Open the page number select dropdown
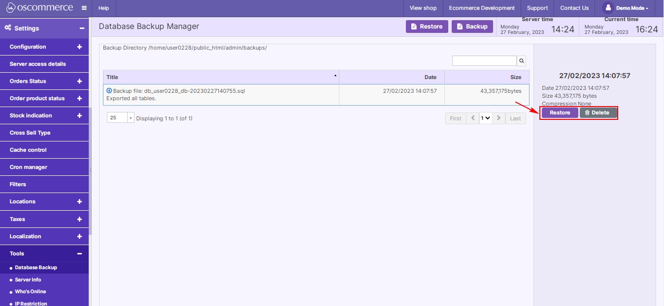The height and width of the screenshot is (306, 664). click(x=486, y=118)
